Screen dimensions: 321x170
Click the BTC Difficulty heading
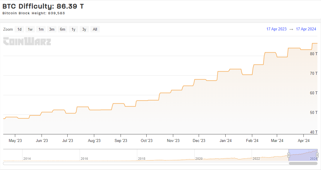(x=43, y=6)
